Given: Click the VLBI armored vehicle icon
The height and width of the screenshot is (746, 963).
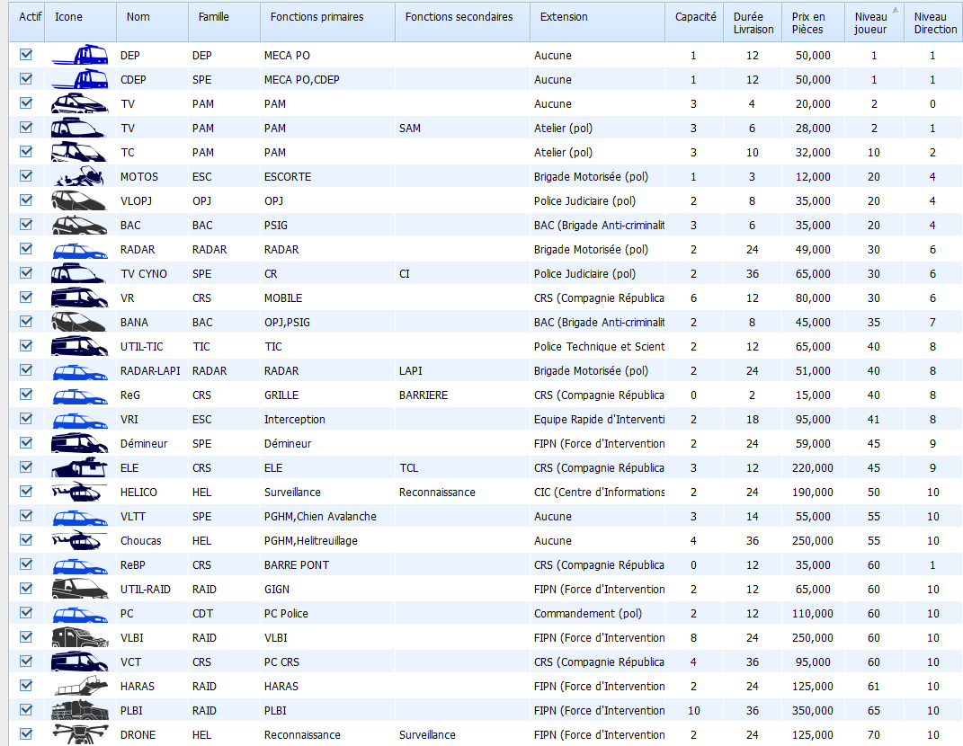Looking at the screenshot, I should [80, 637].
